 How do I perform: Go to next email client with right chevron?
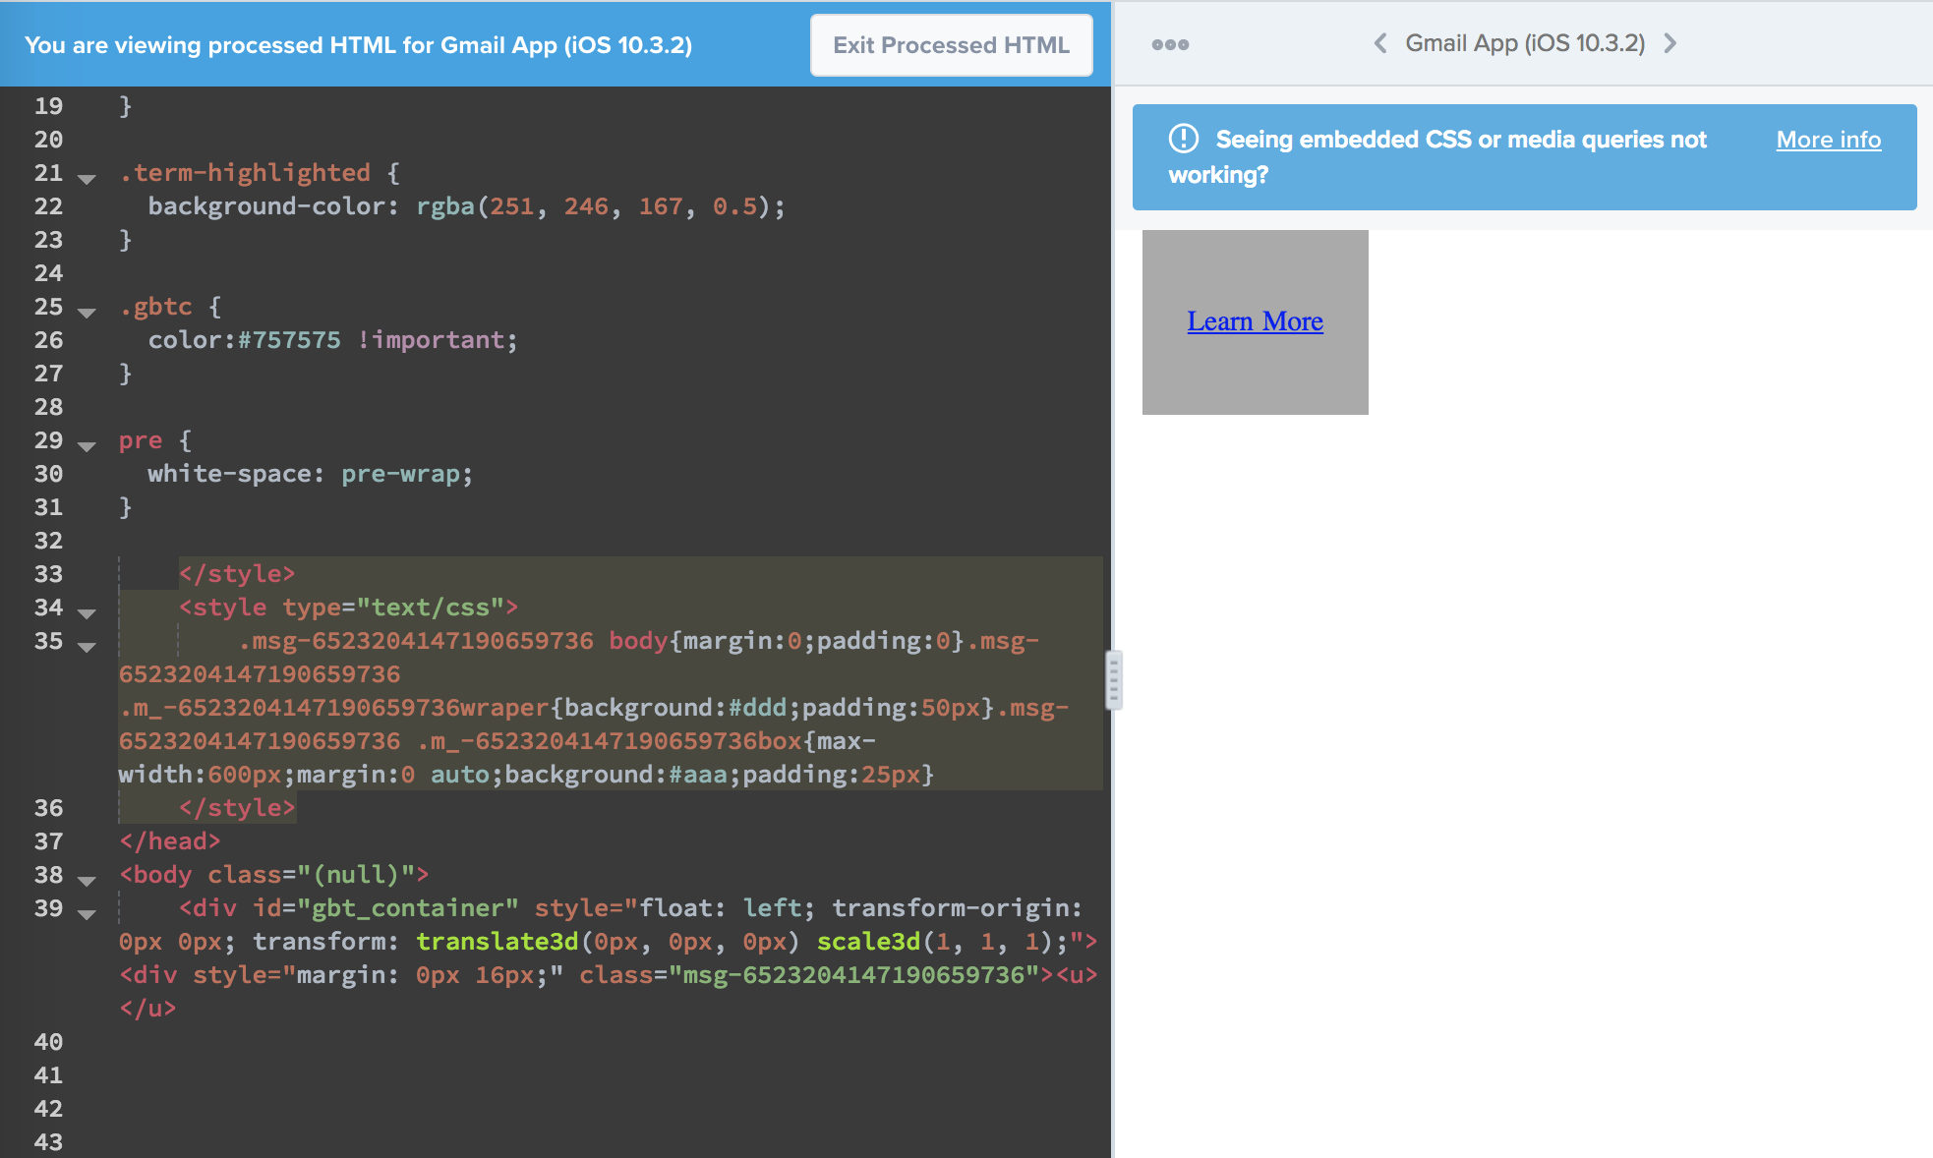tap(1669, 43)
